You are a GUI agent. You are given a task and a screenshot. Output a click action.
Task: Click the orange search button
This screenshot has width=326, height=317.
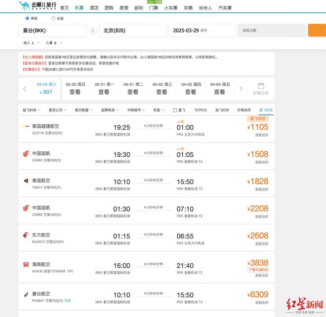click(317, 31)
